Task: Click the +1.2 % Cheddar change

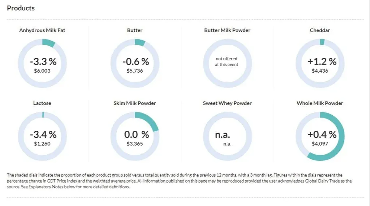Action: coord(322,62)
